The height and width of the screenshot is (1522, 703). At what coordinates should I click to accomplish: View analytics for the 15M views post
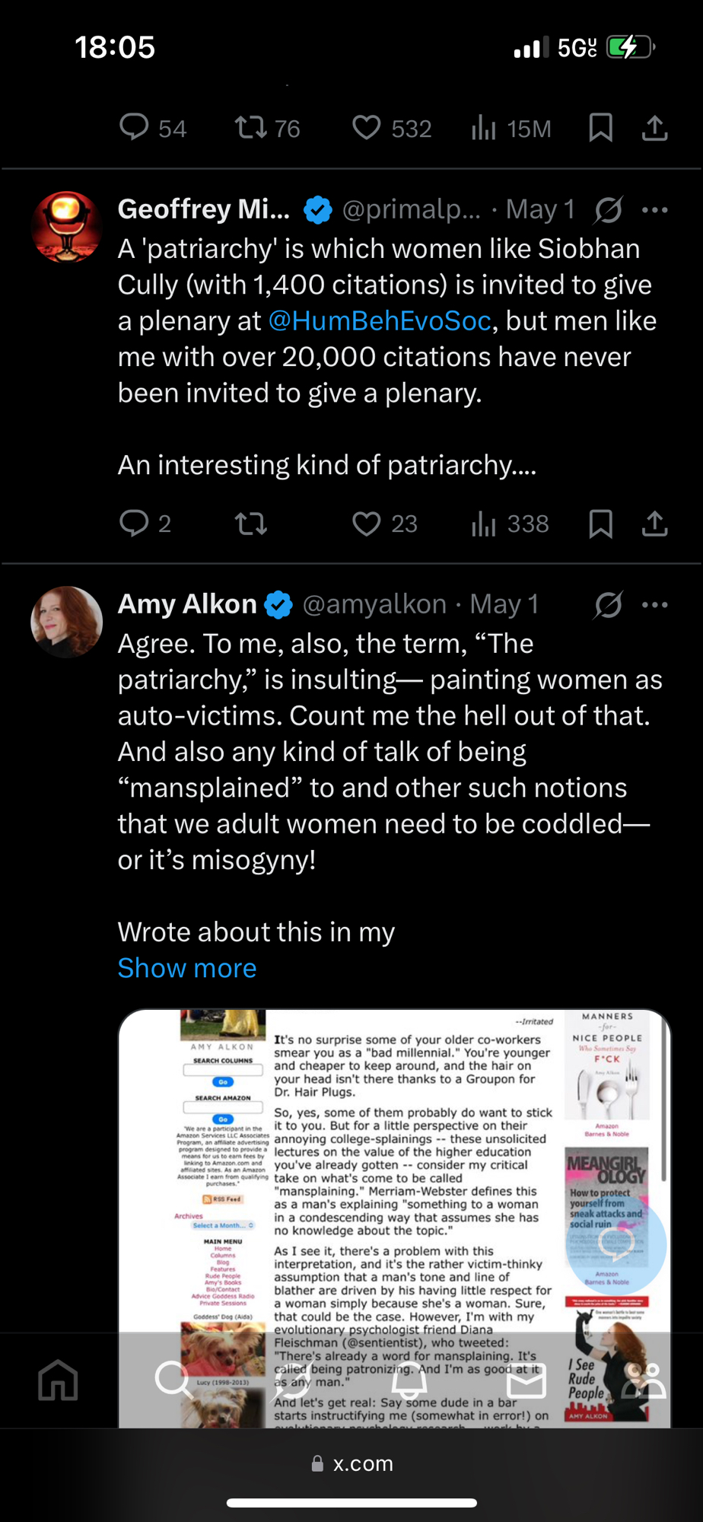pyautogui.click(x=484, y=128)
